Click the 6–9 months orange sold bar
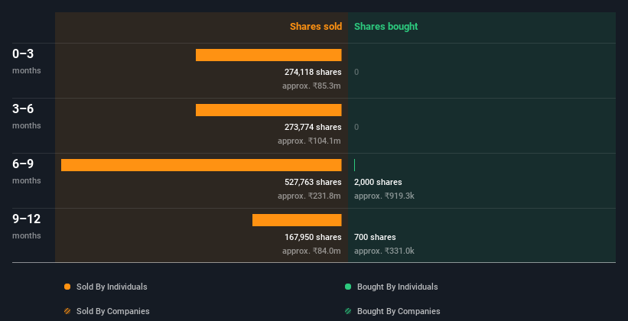Image resolution: width=628 pixels, height=321 pixels. (x=201, y=165)
